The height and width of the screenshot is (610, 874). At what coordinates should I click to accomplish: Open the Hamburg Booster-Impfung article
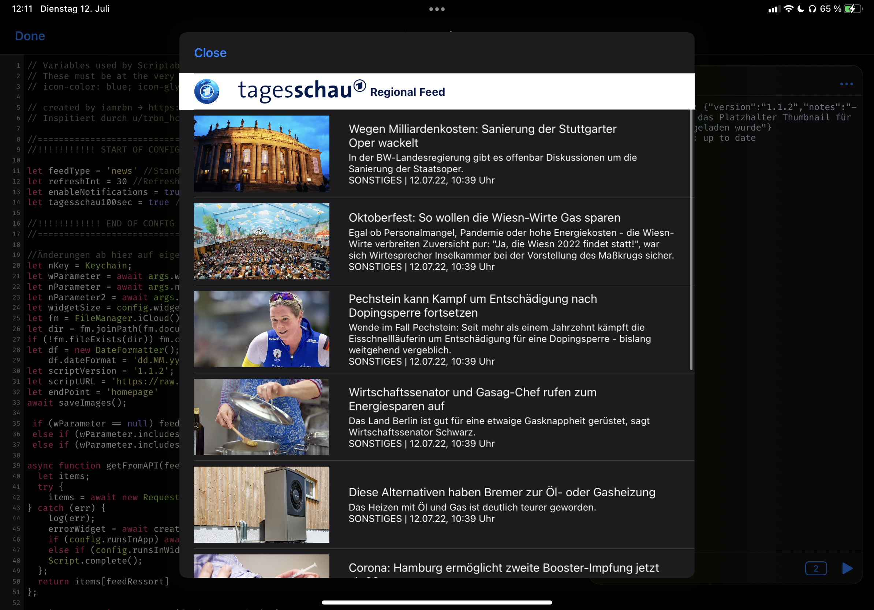(x=503, y=568)
